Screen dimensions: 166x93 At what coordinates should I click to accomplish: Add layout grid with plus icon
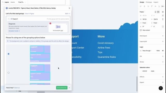tap(163, 41)
